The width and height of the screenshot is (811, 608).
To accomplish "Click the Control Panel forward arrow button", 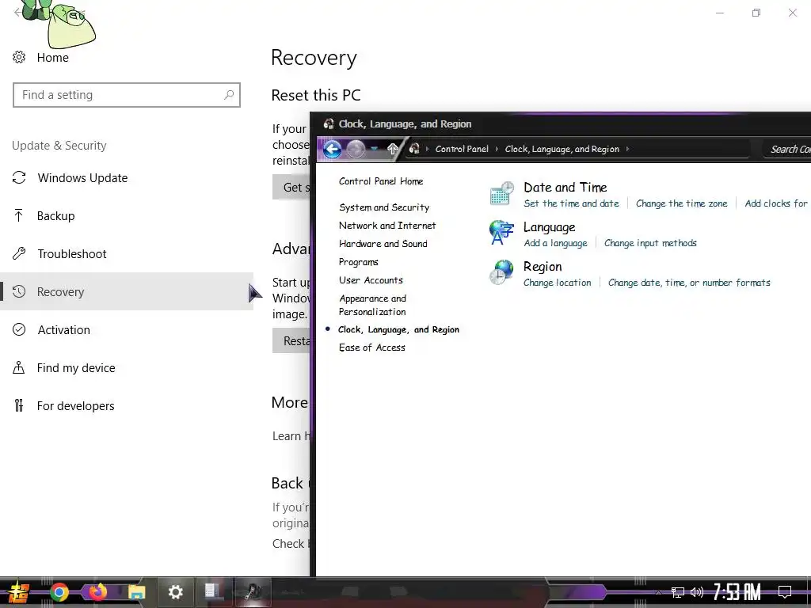I will 356,150.
